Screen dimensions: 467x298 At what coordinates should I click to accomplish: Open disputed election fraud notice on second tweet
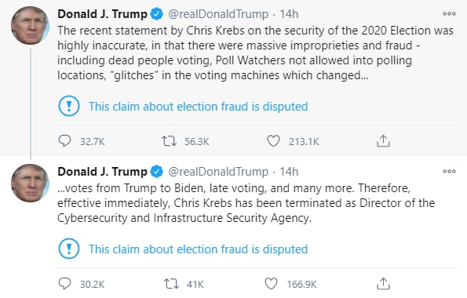(x=198, y=249)
